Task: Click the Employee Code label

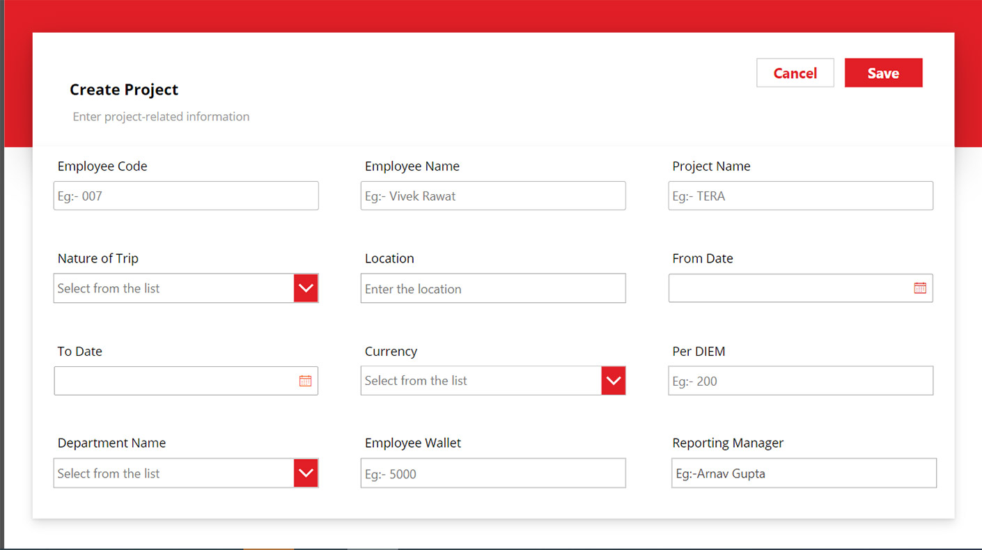Action: pyautogui.click(x=102, y=166)
